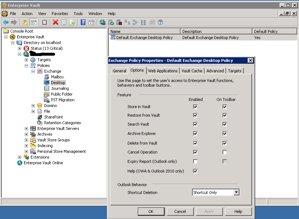Click OK in the policy dialog

(151, 211)
